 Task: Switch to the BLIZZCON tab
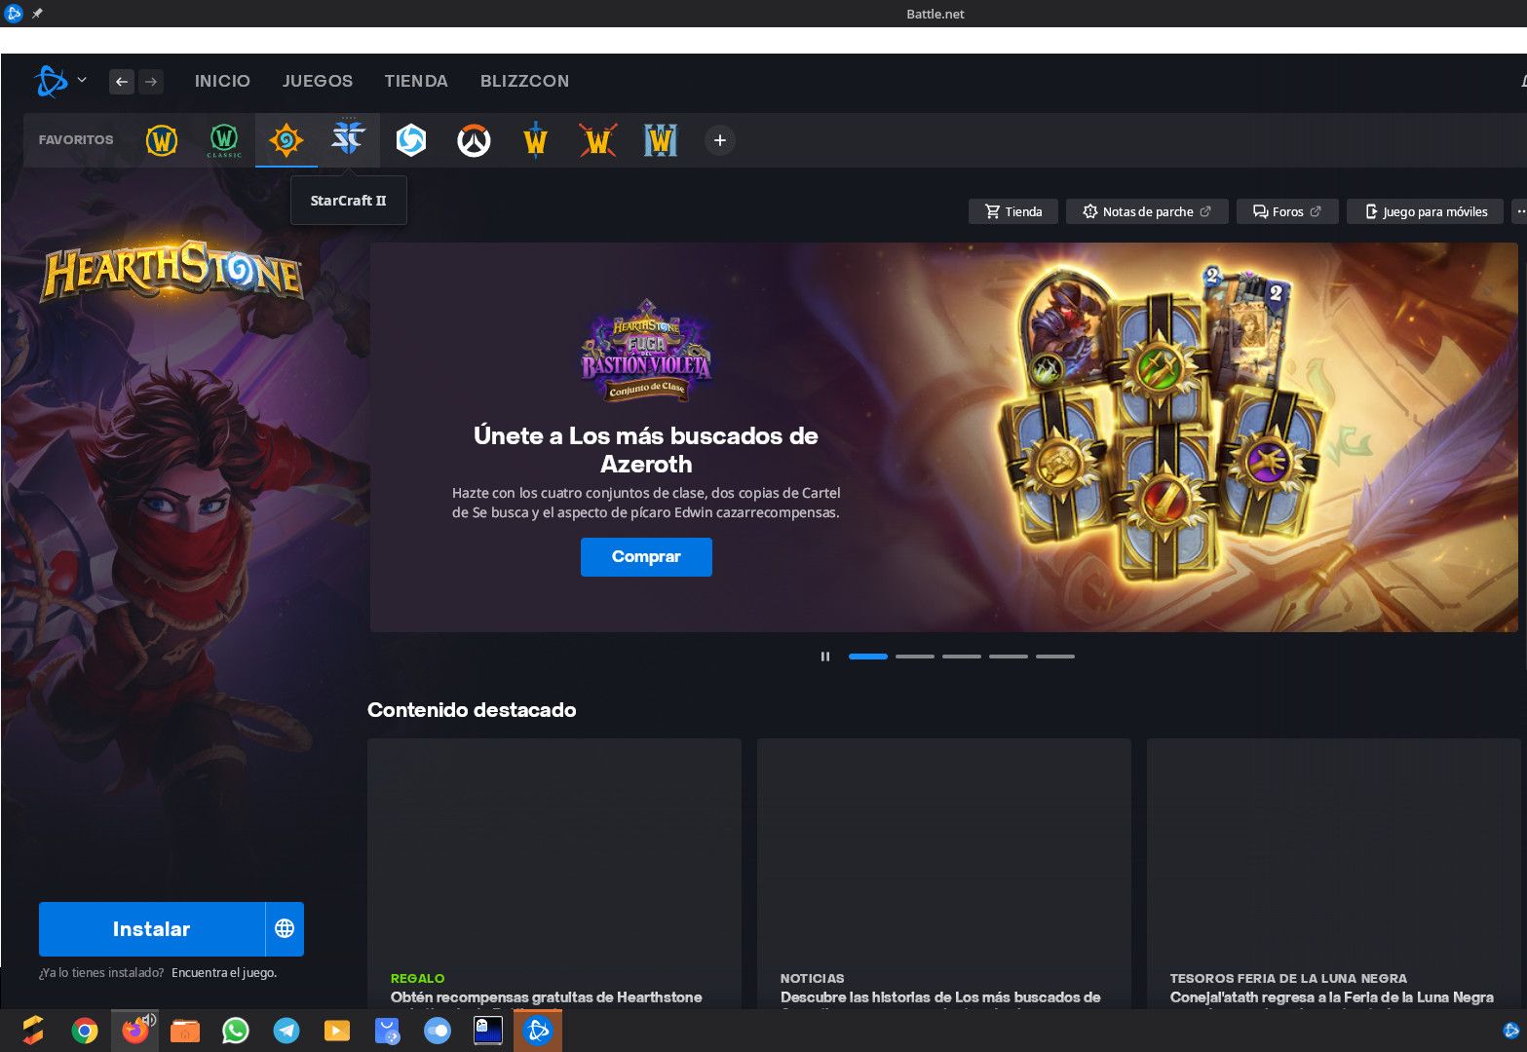point(524,81)
